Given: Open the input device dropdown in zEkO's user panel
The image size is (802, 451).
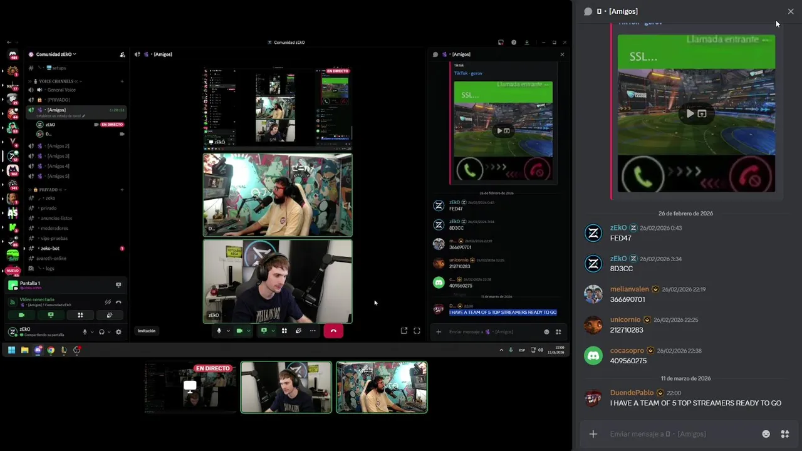Looking at the screenshot, I should tap(92, 331).
